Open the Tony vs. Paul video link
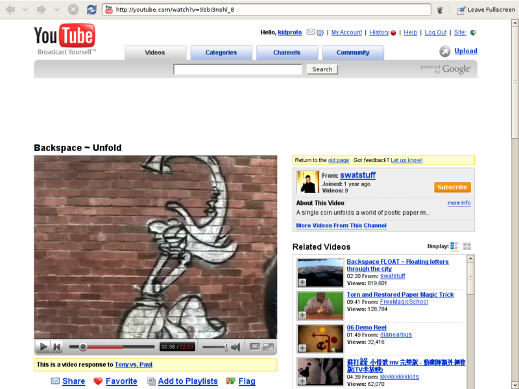 pyautogui.click(x=134, y=364)
